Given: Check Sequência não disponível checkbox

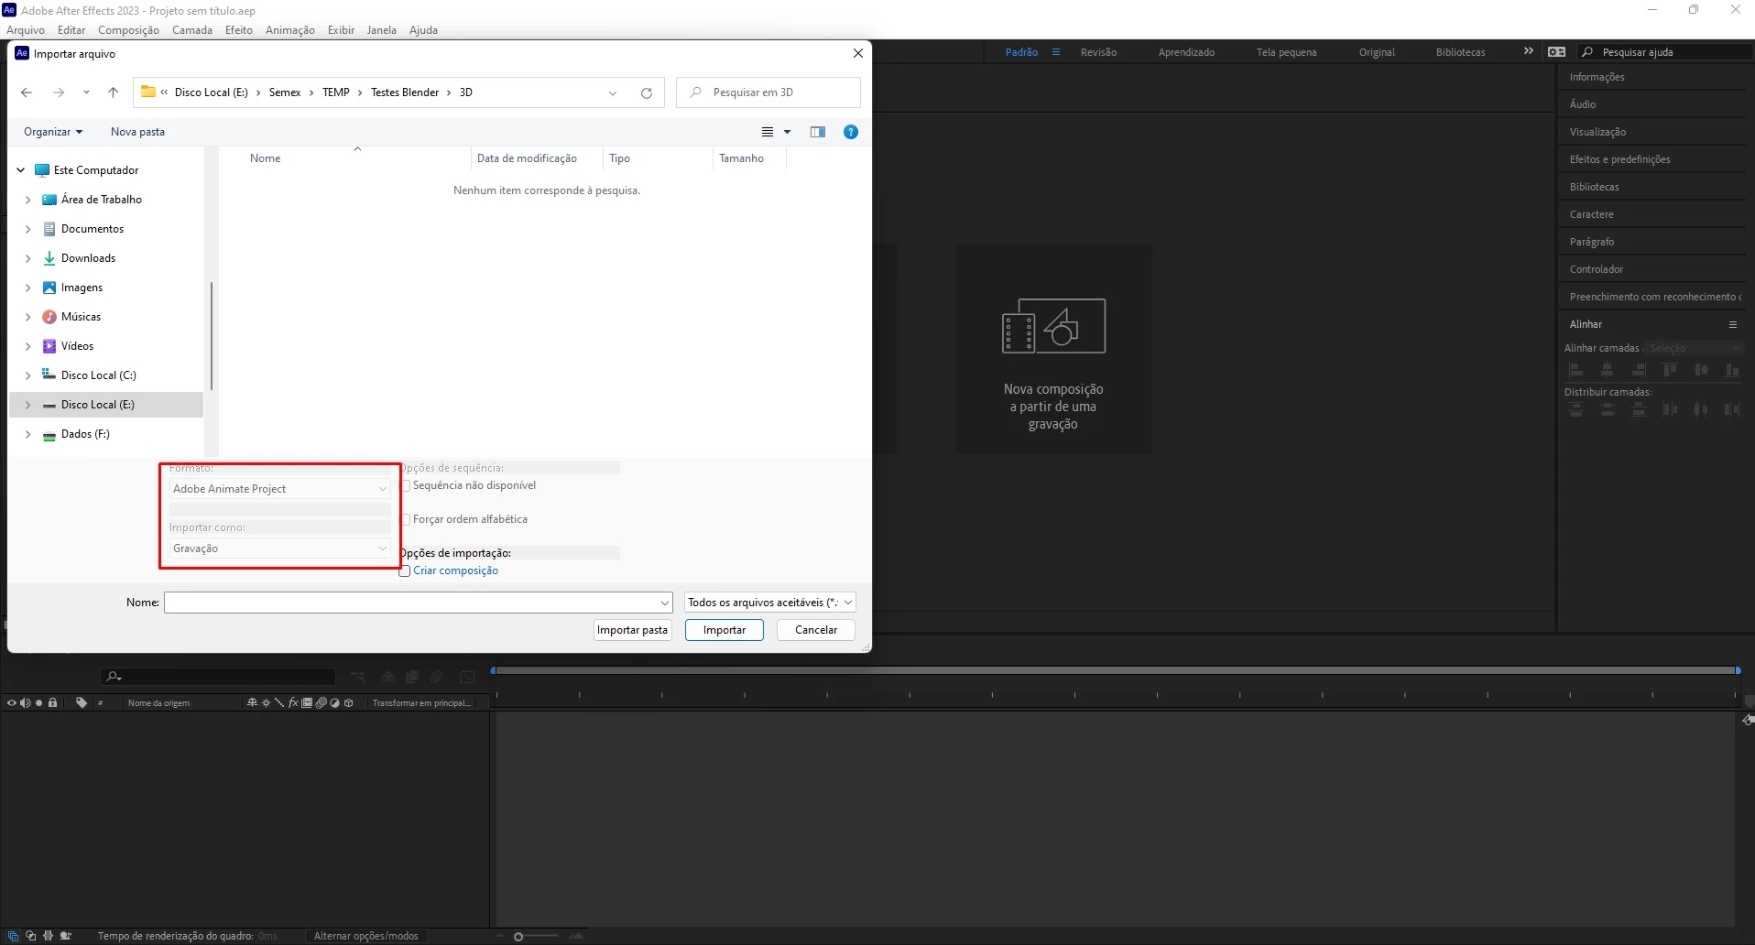Looking at the screenshot, I should 405,486.
